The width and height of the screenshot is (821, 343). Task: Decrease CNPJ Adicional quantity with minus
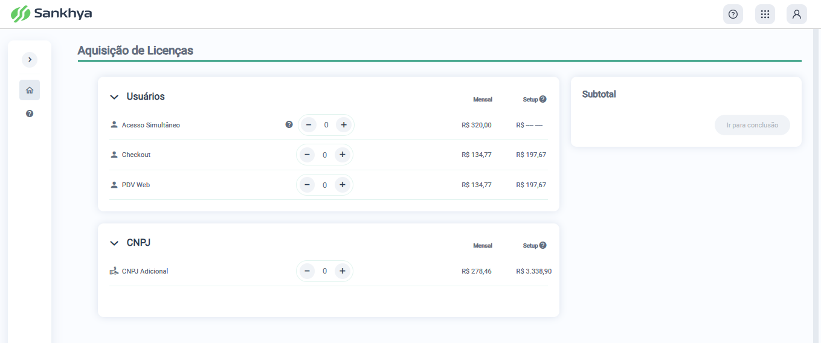(x=307, y=271)
